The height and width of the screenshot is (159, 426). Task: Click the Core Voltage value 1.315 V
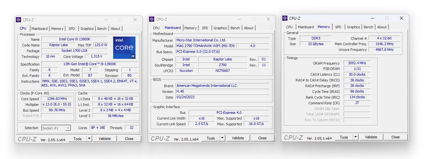click(96, 57)
